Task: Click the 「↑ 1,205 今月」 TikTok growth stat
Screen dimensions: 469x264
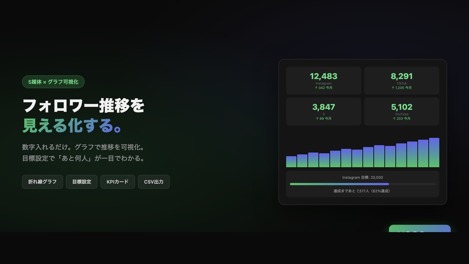Action: pos(402,87)
